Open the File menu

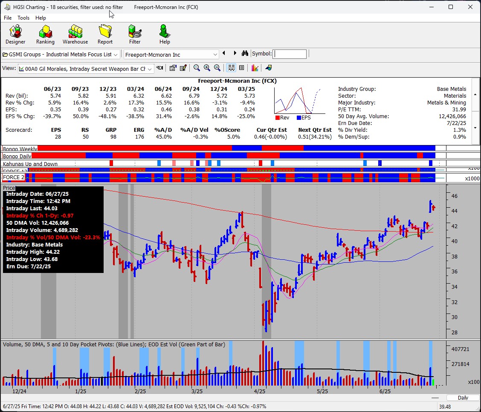coord(8,18)
